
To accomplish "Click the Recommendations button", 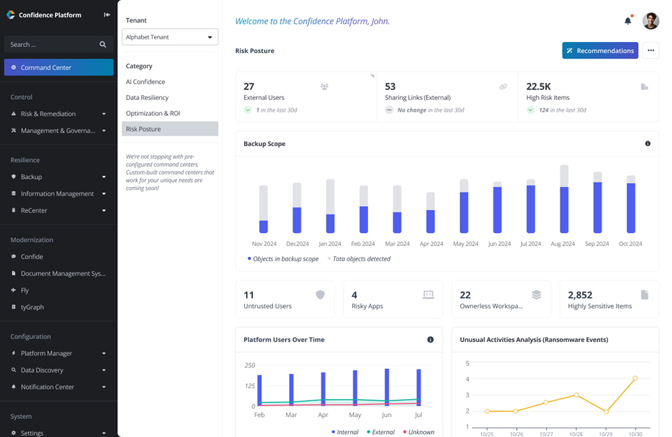I will click(600, 50).
